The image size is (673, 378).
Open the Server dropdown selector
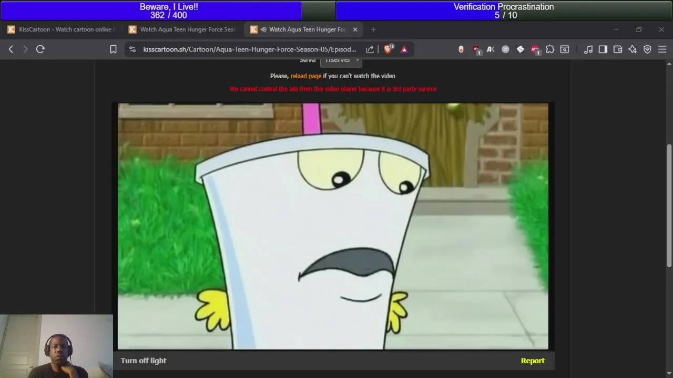[x=341, y=60]
